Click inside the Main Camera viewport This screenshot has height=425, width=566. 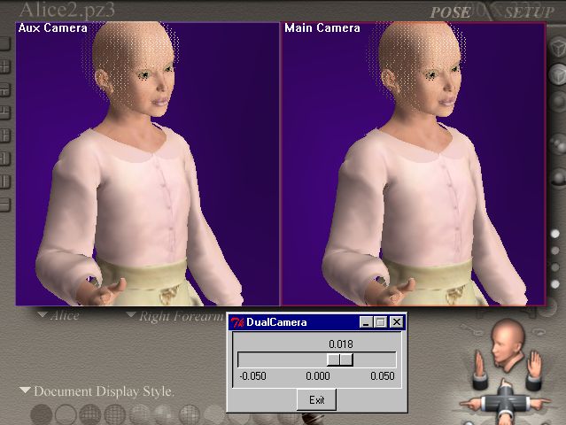coord(413,164)
